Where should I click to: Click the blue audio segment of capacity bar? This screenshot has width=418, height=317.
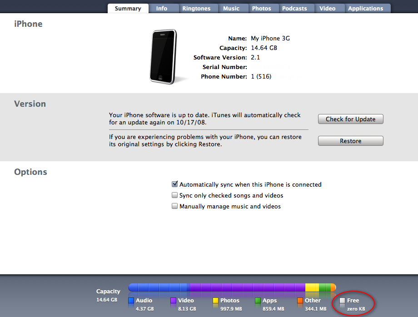click(x=159, y=287)
